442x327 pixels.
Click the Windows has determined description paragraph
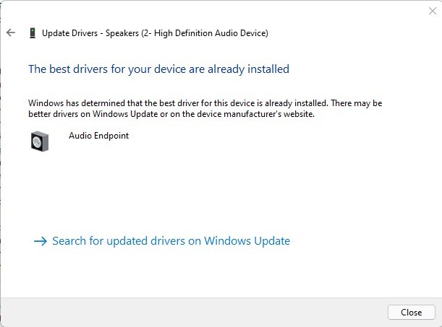tap(205, 108)
